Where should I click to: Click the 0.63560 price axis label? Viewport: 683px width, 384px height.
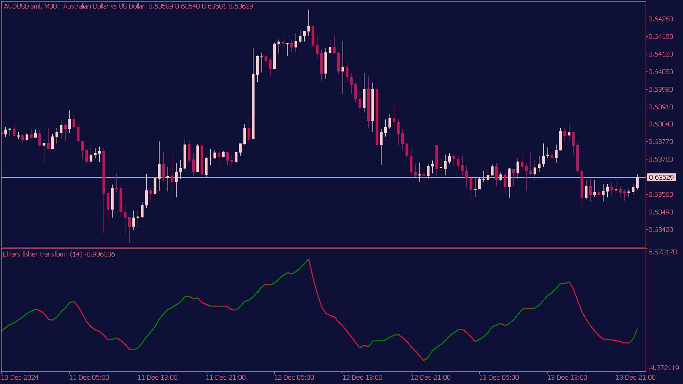coord(660,195)
